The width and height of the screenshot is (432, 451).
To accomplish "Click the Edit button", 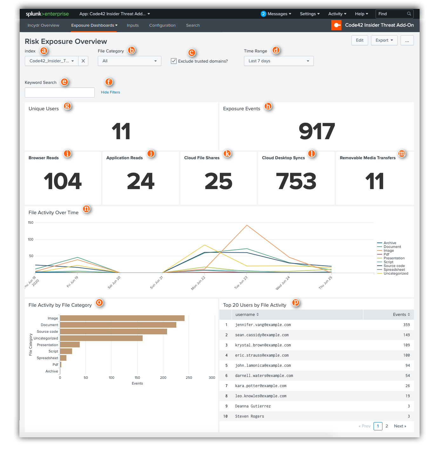I will (x=359, y=40).
